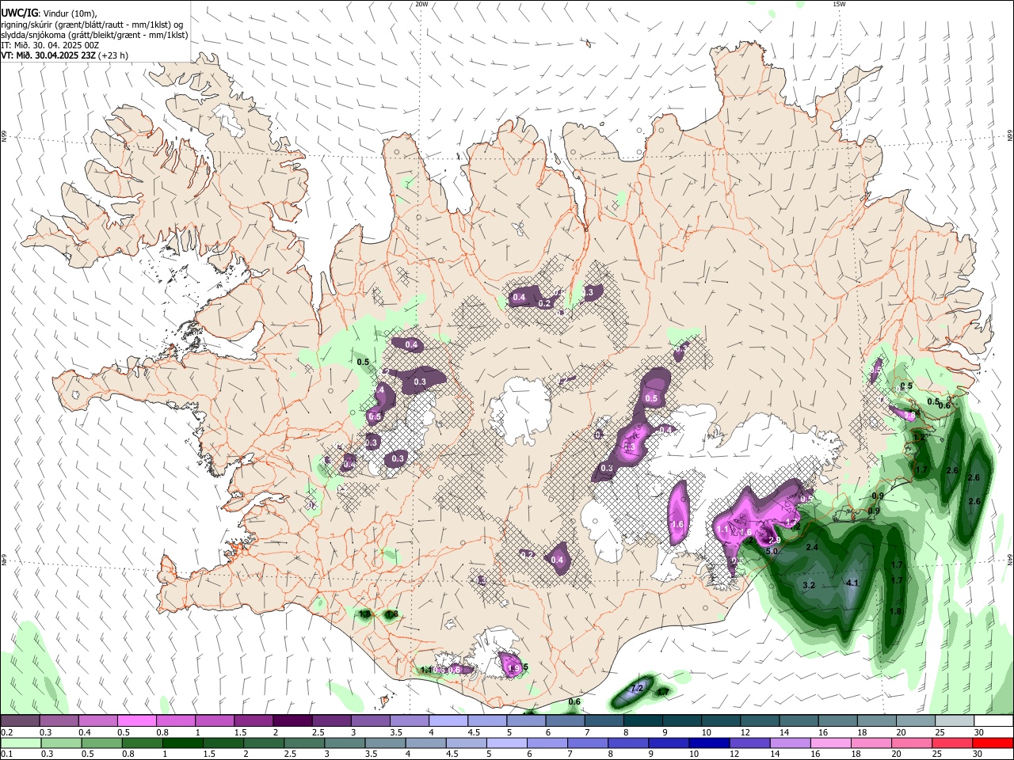The height and width of the screenshot is (760, 1014).
Task: Pick the light lavender 4 swatch, upper legend row
Action: coord(448,721)
